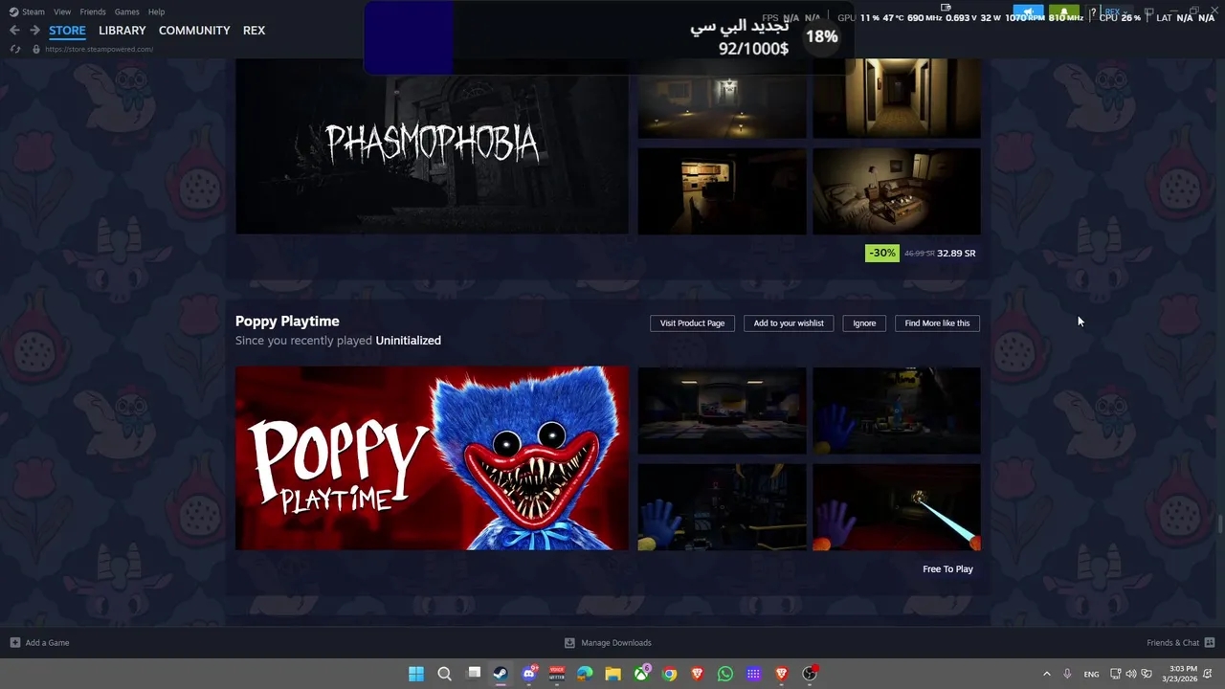
Task: Open the Games menu
Action: (x=126, y=11)
